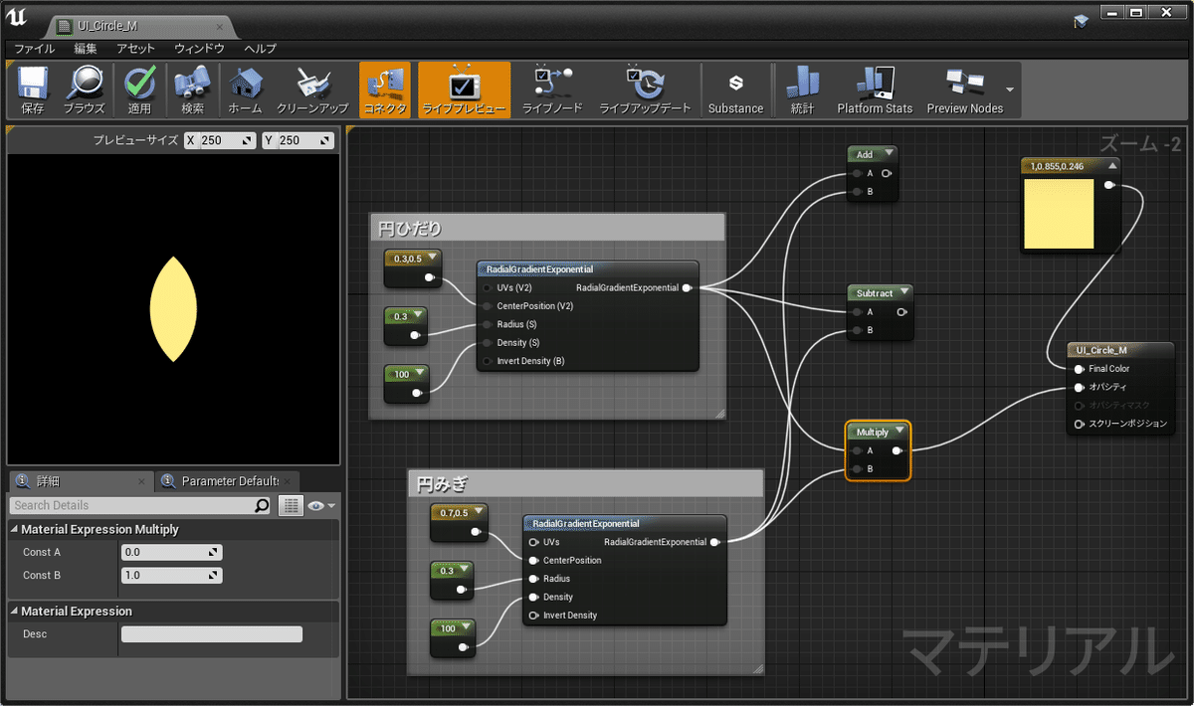The height and width of the screenshot is (706, 1194).
Task: Click the 適用 (Apply) checkmark icon
Action: (139, 89)
